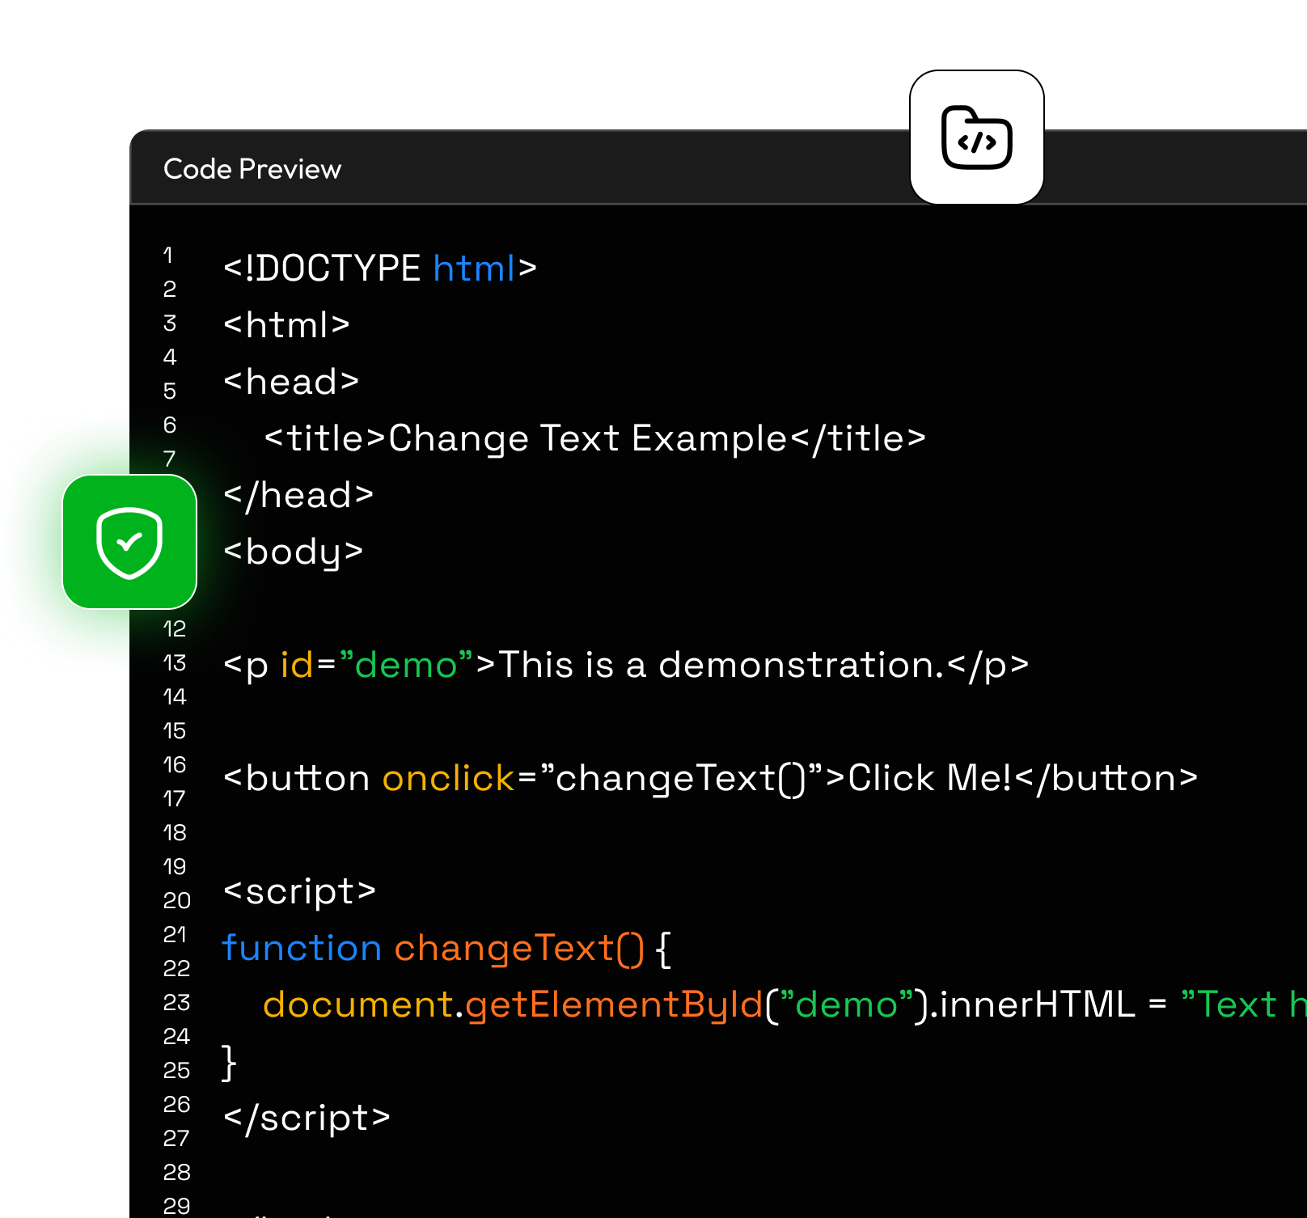Click the Click Me! button code line

tap(710, 778)
